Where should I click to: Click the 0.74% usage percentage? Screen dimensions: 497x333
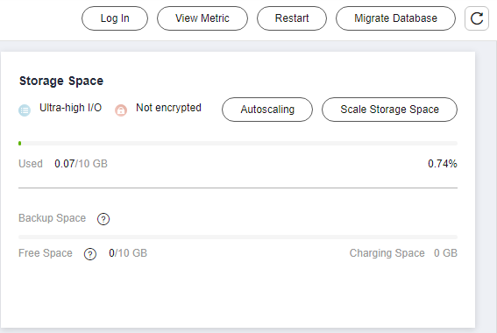coord(443,164)
